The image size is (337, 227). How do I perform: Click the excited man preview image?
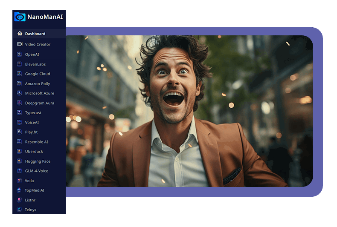[x=189, y=111]
